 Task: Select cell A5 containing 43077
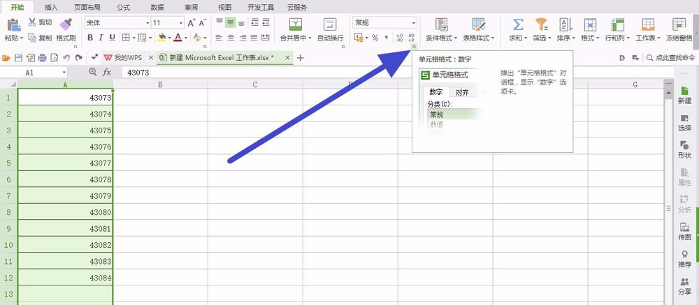[x=66, y=163]
